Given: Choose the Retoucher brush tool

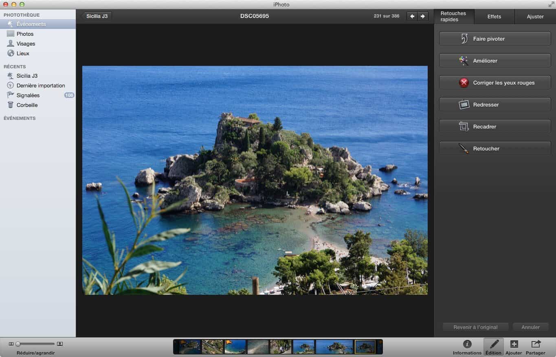Looking at the screenshot, I should coord(494,148).
